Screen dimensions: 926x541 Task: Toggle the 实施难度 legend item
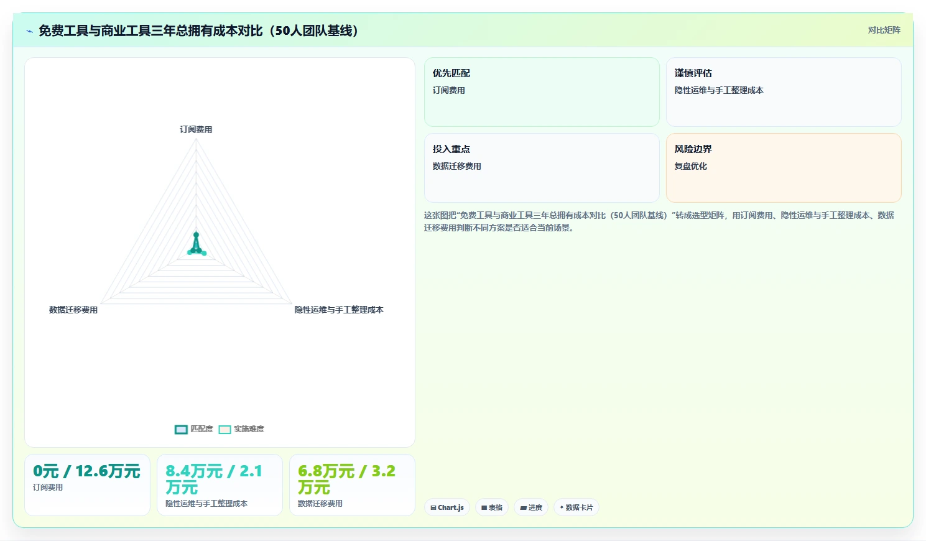tap(241, 429)
